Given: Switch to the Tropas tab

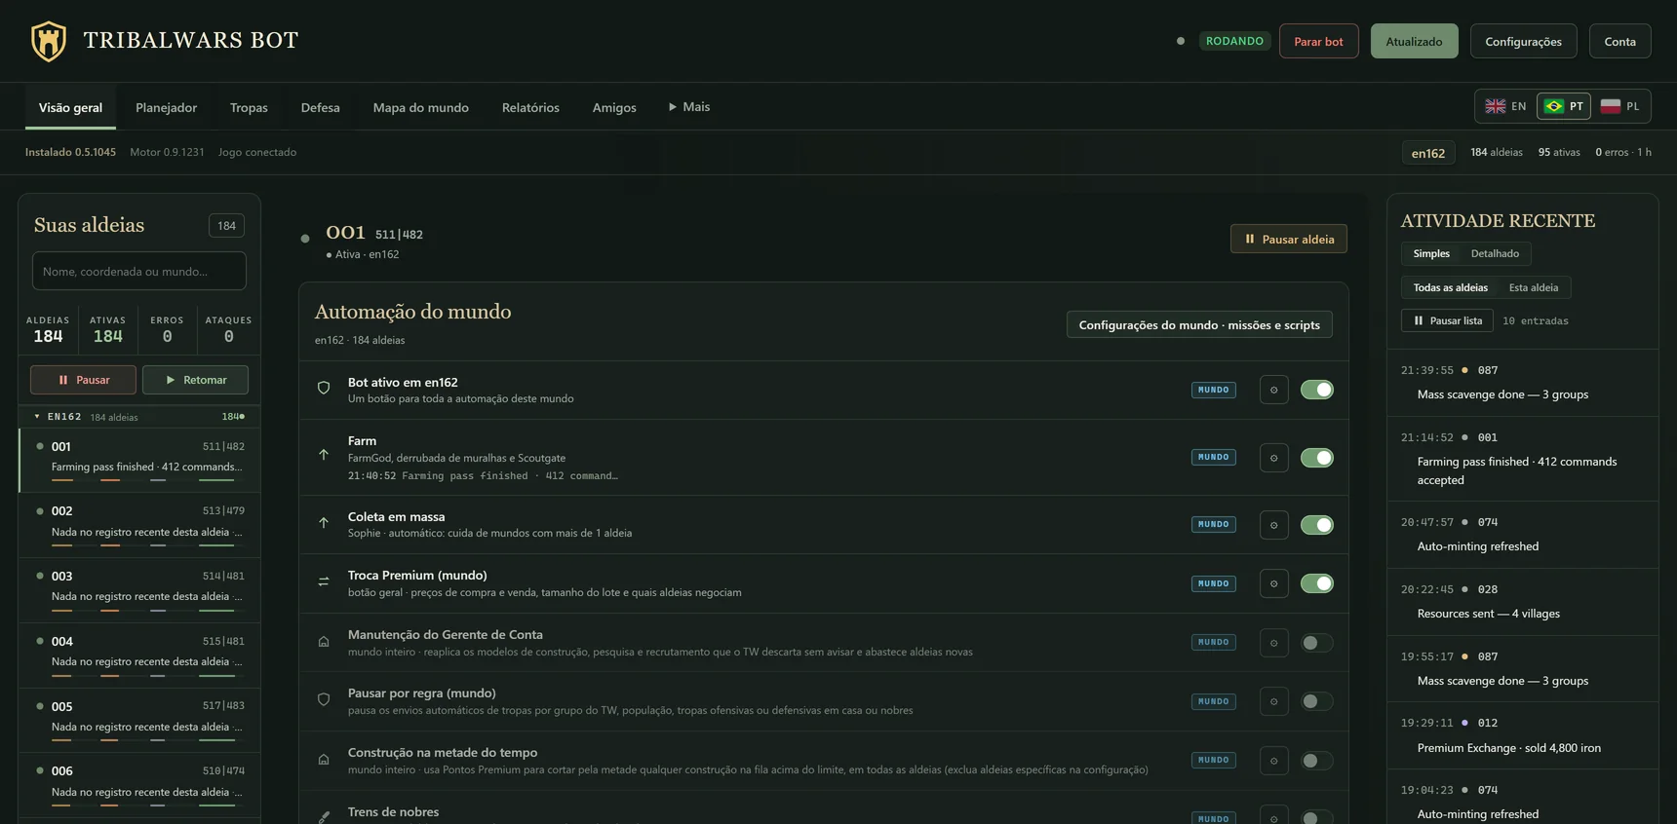Looking at the screenshot, I should pos(249,107).
